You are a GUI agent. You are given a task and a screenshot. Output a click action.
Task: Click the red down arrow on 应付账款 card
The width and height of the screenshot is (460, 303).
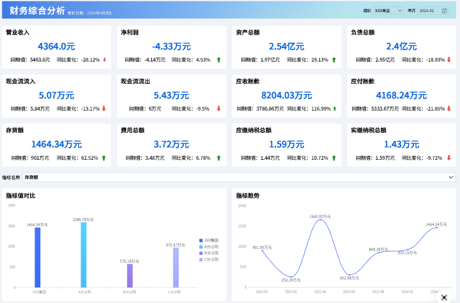click(x=448, y=109)
